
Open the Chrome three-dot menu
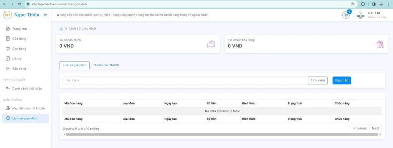pos(388,4)
